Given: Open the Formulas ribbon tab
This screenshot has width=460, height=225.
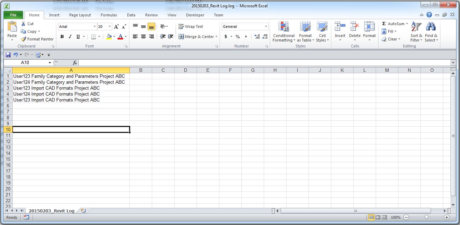Looking at the screenshot, I should (x=109, y=15).
